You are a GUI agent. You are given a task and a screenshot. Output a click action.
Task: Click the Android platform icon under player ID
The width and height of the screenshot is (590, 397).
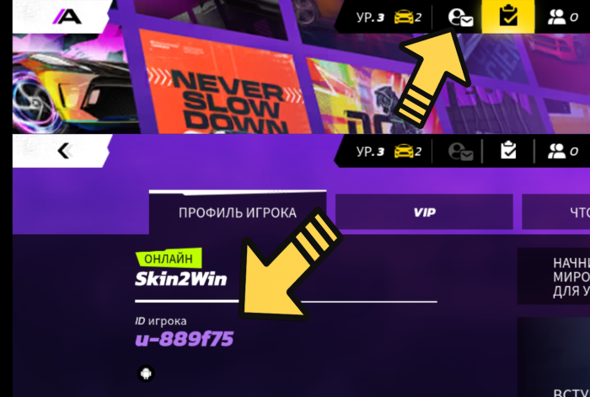146,373
